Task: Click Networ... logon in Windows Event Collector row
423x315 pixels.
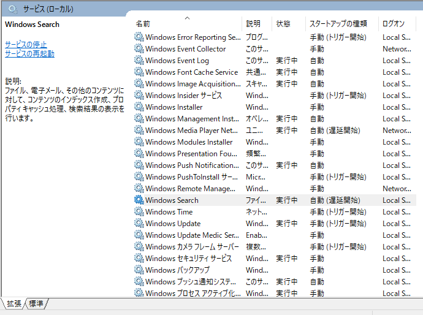Action: [397, 49]
